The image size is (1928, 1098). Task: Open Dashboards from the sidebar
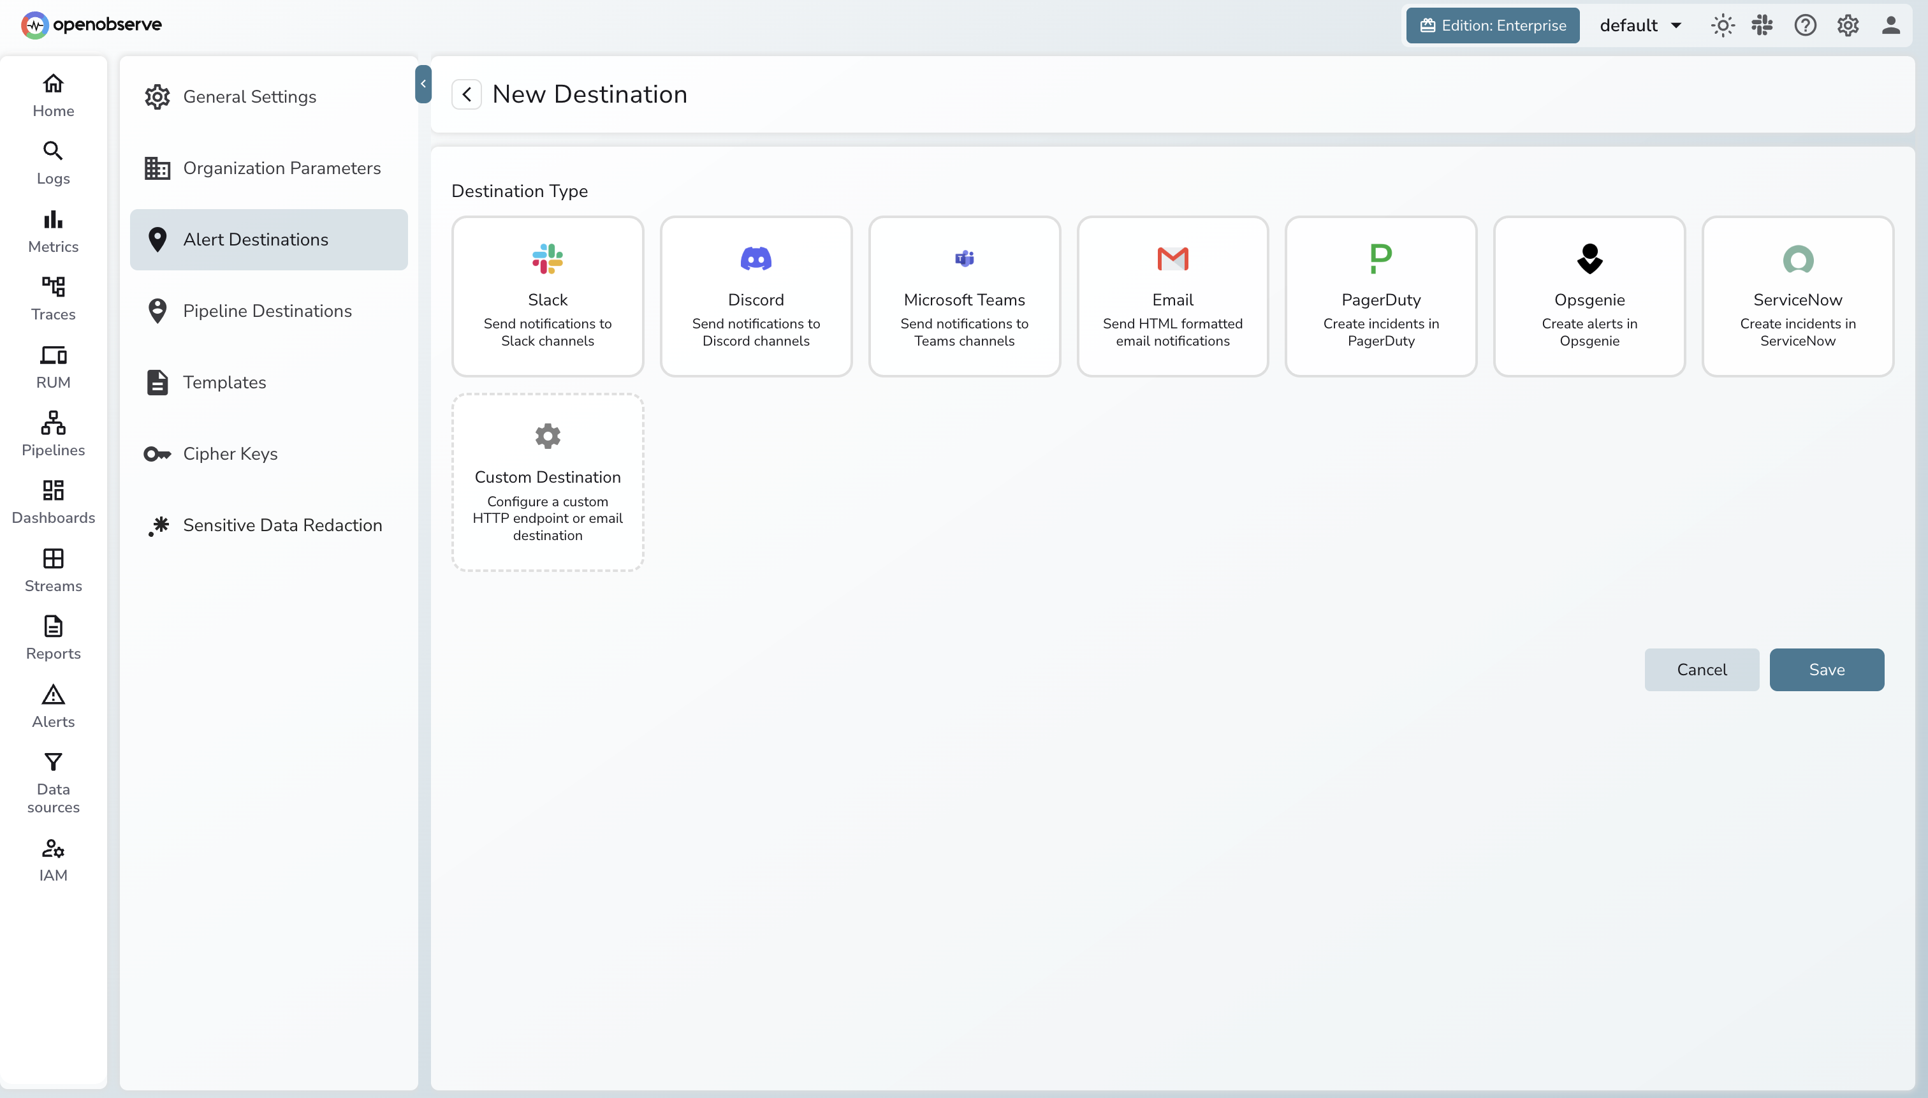click(52, 500)
